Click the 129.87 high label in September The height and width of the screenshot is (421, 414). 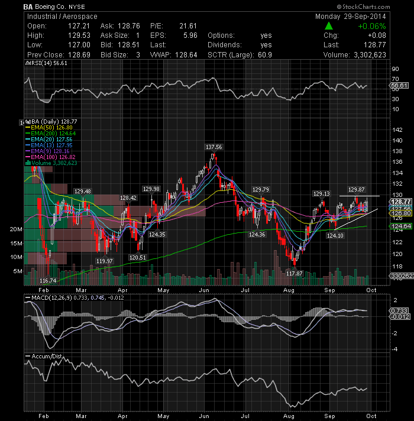tap(356, 190)
